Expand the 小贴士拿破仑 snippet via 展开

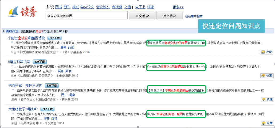[x=63, y=48]
